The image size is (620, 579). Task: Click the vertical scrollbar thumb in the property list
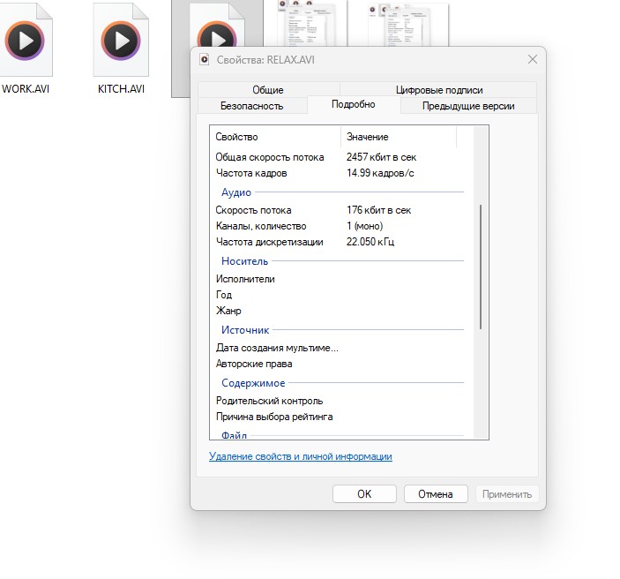coord(481,267)
